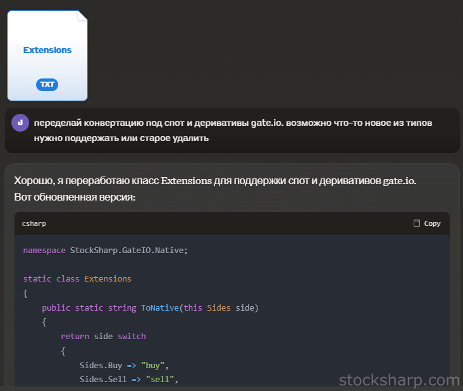Screen dimensions: 463x391
Task: Click the "return side switch" code line
Action: [103, 337]
